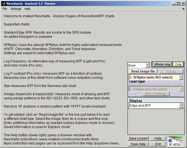This screenshot has height=148, width=187.
Task: Click the 'Slanted-Edge SFR' description line
Action: (48, 33)
